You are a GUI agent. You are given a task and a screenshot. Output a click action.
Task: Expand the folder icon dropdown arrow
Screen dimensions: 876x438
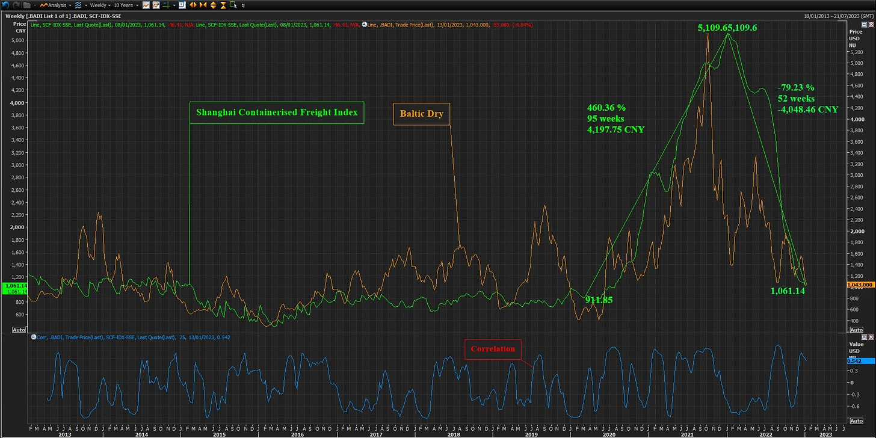[35, 5]
